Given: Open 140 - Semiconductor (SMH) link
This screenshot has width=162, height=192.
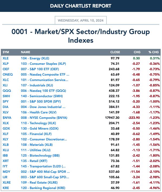Looking at the screenshot, I should click(42, 96).
